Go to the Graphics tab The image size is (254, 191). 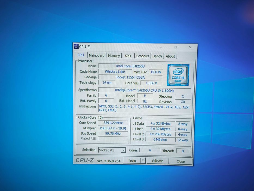point(143,56)
